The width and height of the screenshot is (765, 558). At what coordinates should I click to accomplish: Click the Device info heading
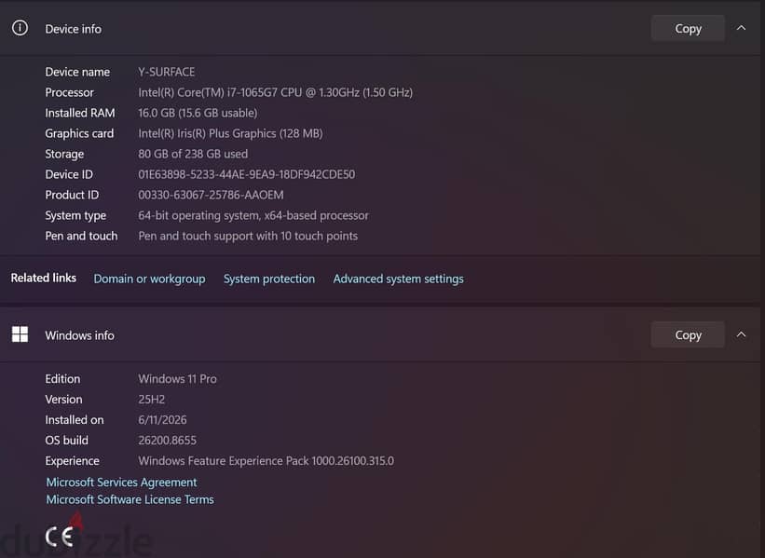(74, 29)
